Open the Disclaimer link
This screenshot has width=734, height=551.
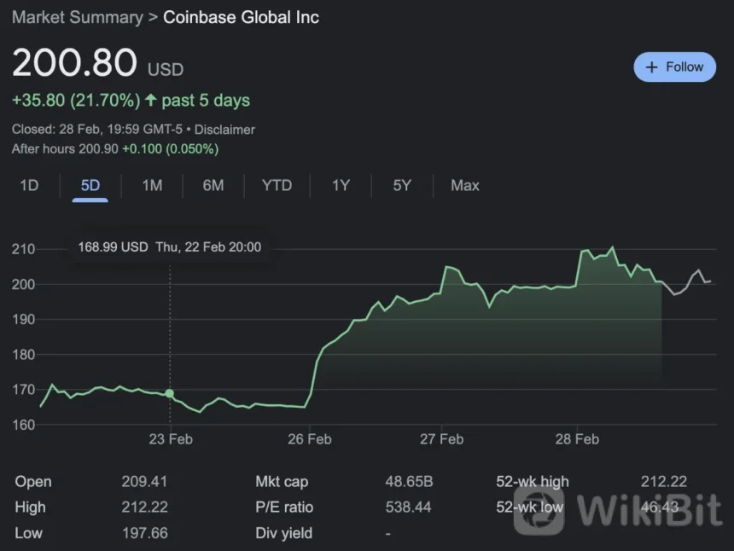tap(224, 130)
